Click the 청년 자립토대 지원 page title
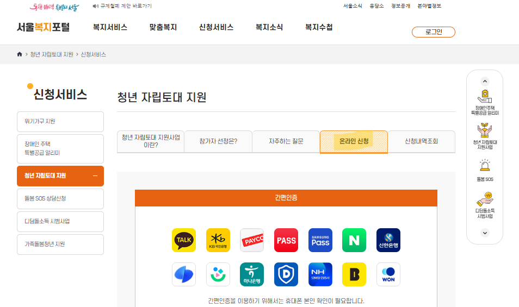 coord(162,97)
